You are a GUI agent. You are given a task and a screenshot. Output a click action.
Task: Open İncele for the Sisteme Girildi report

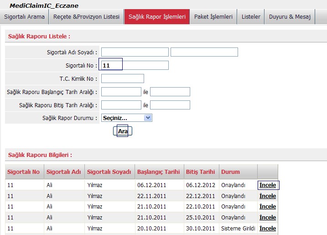click(268, 228)
